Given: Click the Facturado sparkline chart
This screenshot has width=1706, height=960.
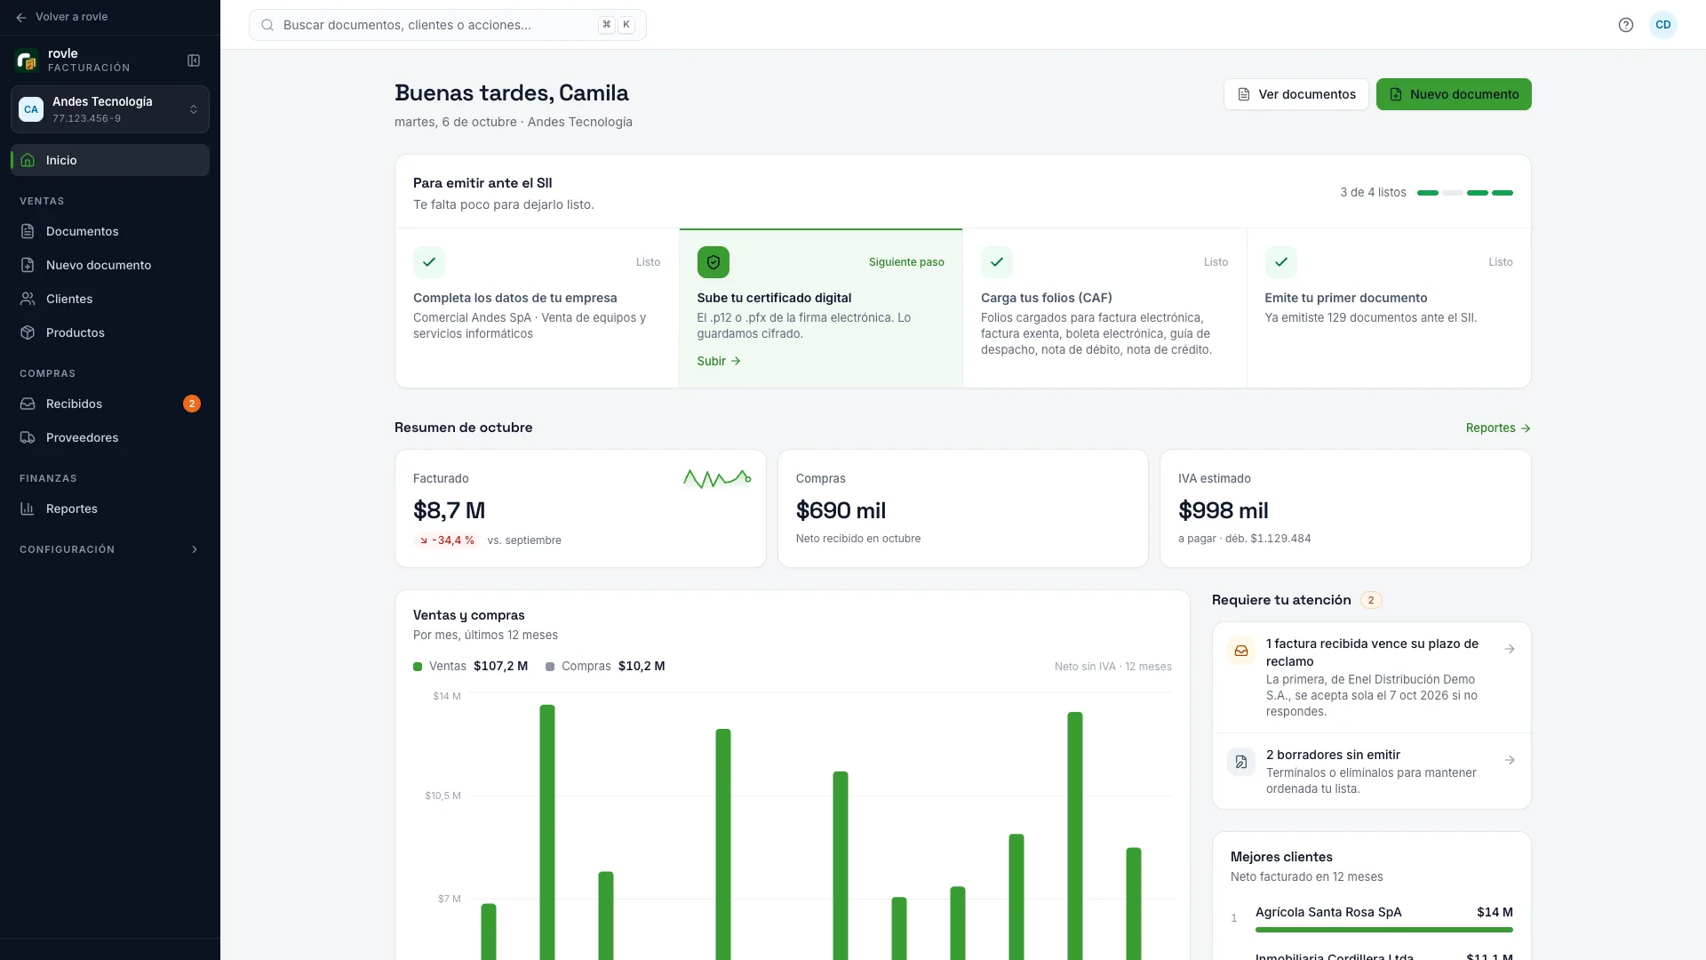Looking at the screenshot, I should 717,479.
